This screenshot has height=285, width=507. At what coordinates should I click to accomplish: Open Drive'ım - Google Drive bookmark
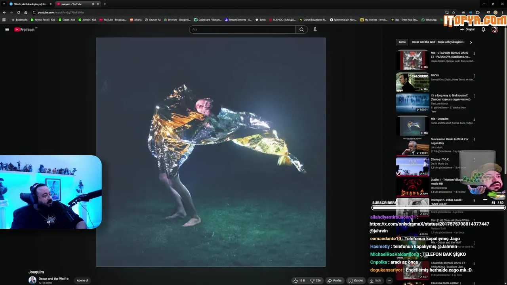(177, 19)
